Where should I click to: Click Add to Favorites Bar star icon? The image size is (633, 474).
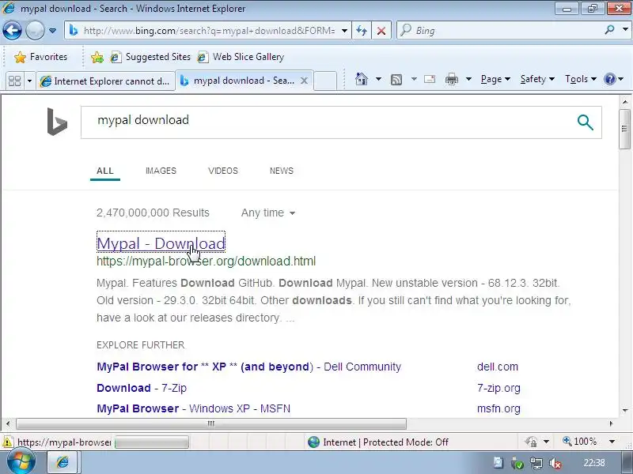[x=97, y=57]
